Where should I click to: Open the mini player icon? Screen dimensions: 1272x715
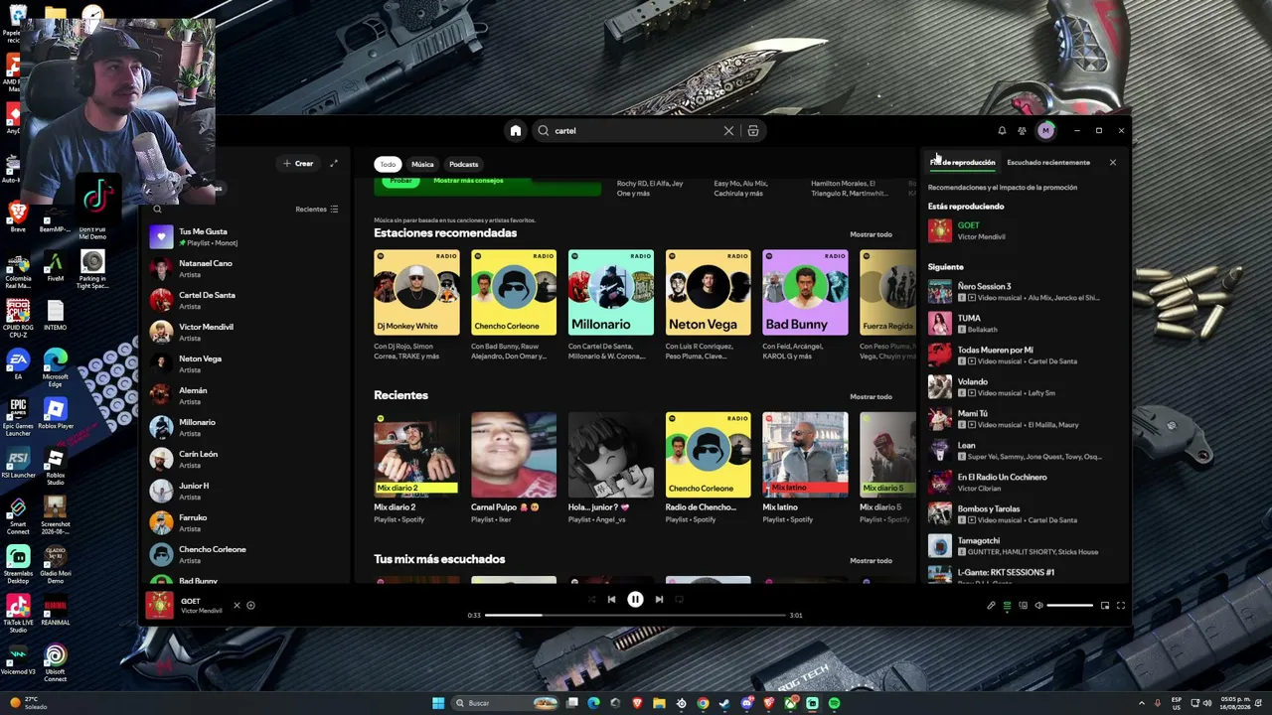1105,606
